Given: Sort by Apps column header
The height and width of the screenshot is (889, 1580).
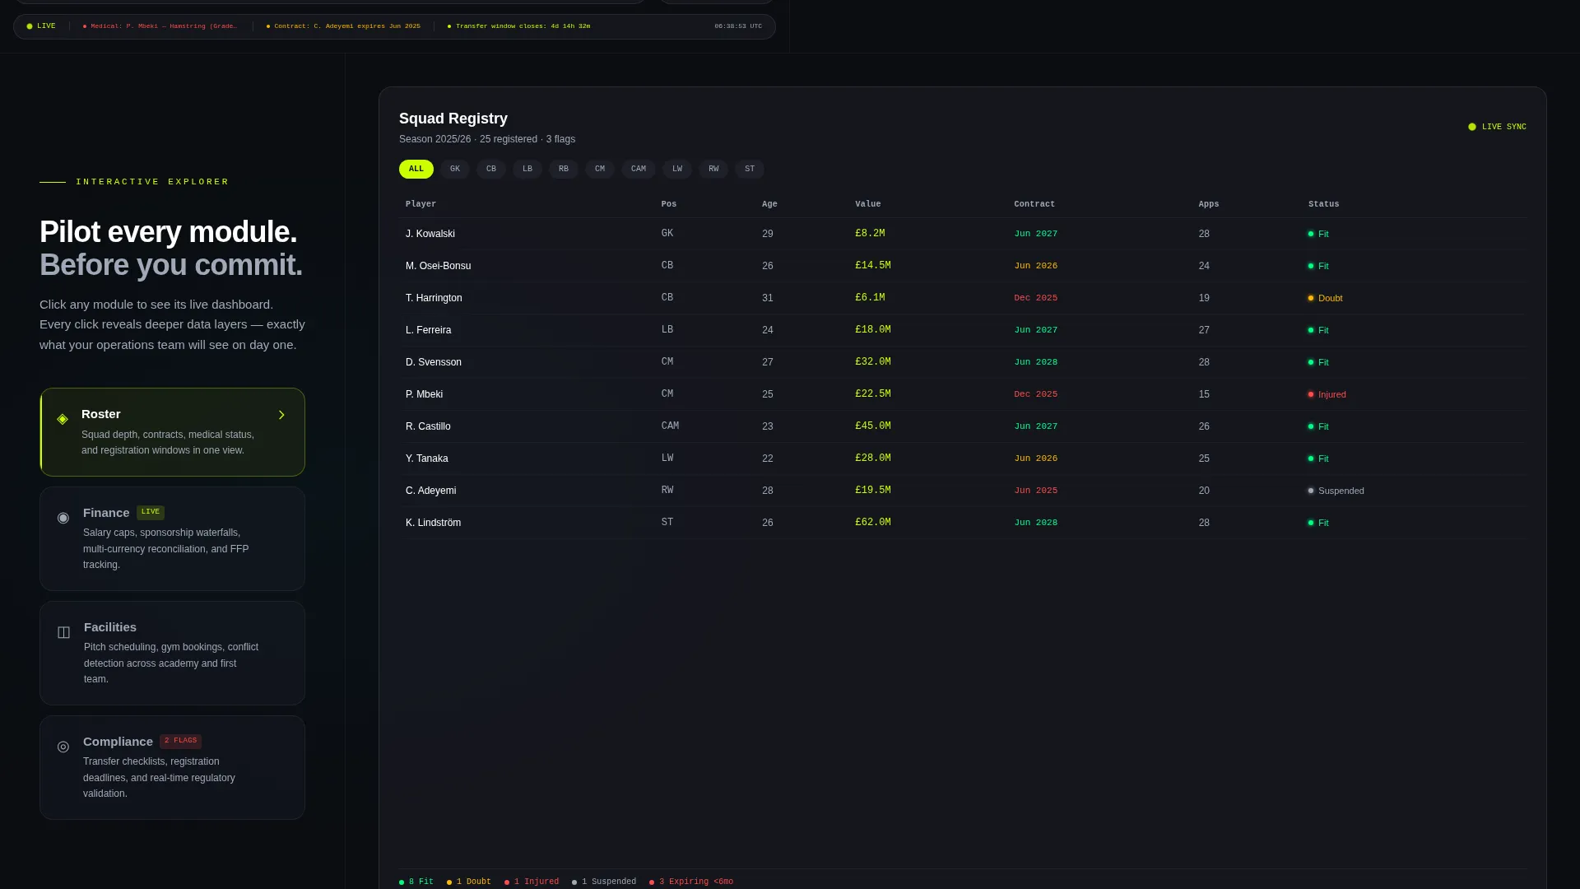Looking at the screenshot, I should [x=1209, y=204].
